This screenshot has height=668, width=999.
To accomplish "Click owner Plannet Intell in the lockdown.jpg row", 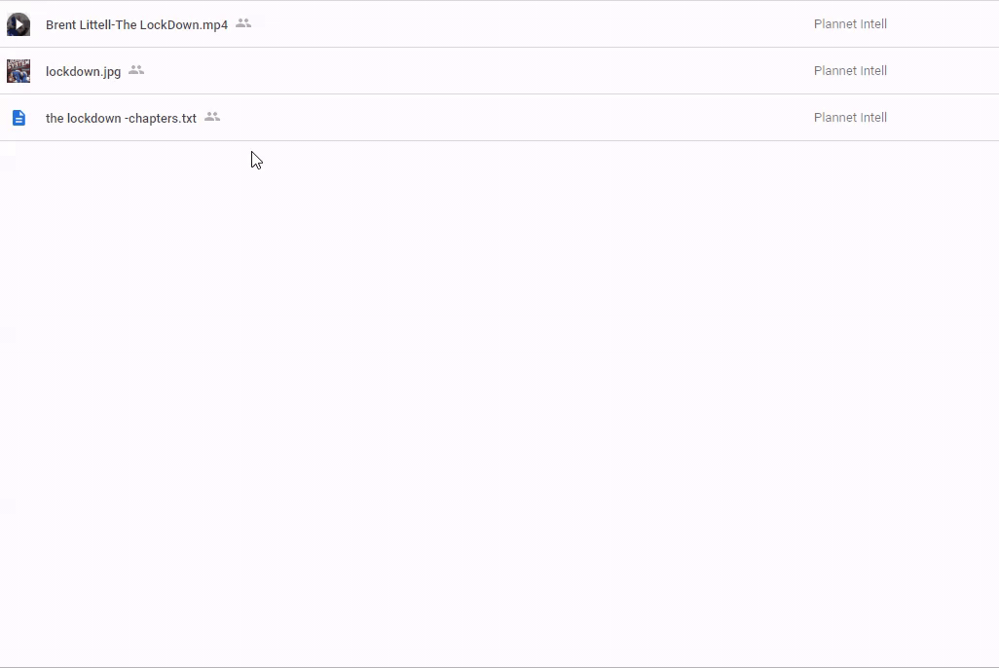I will click(x=850, y=71).
